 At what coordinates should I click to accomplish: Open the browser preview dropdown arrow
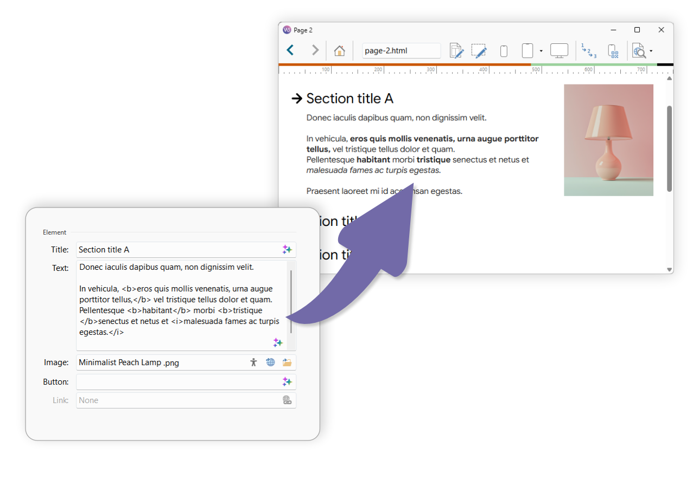(x=651, y=51)
